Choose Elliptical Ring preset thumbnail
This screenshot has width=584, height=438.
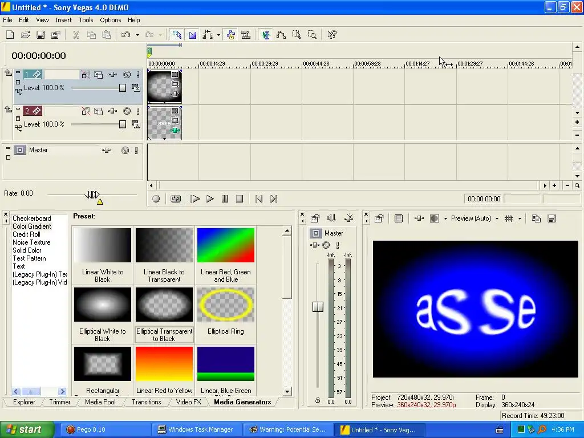click(226, 305)
